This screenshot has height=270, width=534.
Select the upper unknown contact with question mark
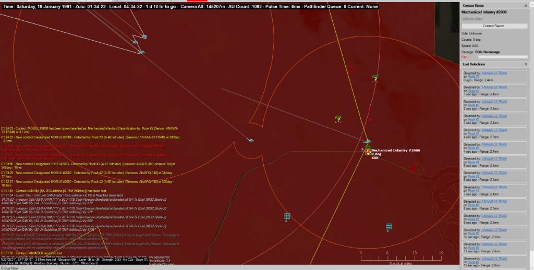coord(375,79)
